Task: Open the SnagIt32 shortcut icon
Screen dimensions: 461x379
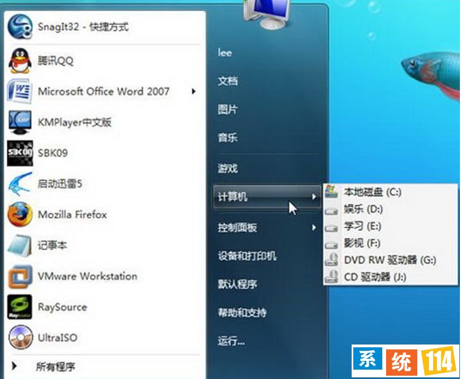Action: click(x=20, y=26)
